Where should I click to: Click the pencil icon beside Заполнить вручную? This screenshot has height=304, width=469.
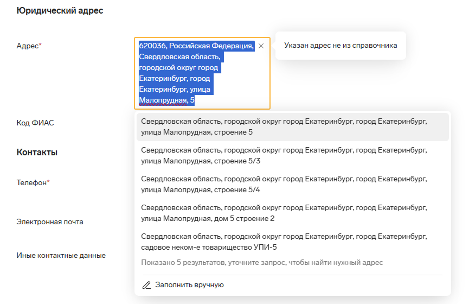click(146, 285)
